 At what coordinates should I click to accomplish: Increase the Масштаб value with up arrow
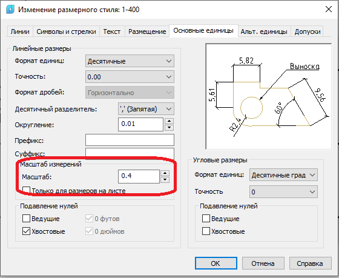click(165, 173)
